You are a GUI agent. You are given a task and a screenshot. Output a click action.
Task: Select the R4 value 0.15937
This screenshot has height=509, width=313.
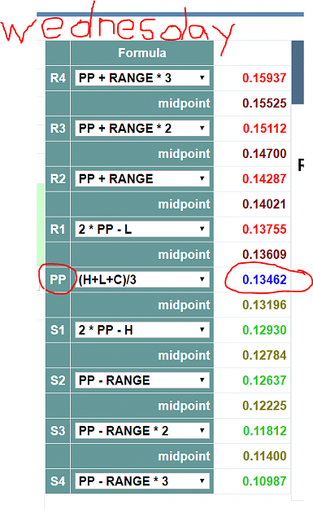pos(264,78)
